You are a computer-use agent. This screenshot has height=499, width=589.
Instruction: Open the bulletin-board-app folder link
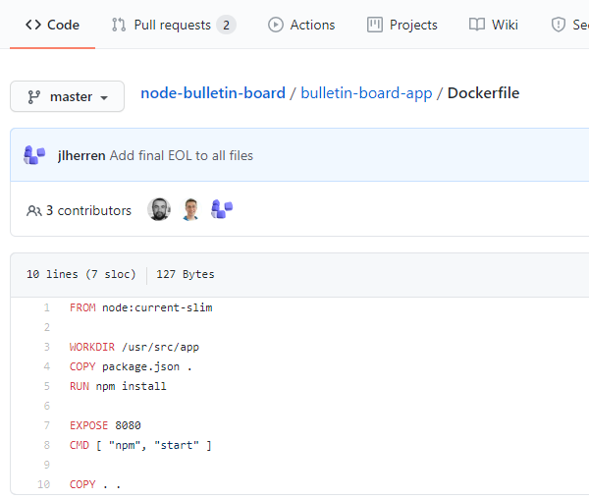(x=366, y=93)
